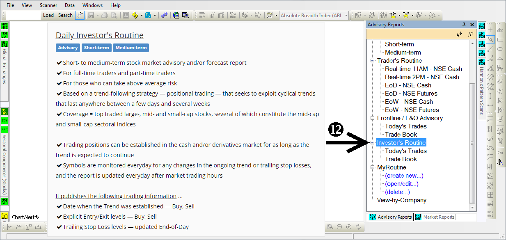Click the Medium-term tag button
Screen dimensions: 506x240
pyautogui.click(x=131, y=48)
